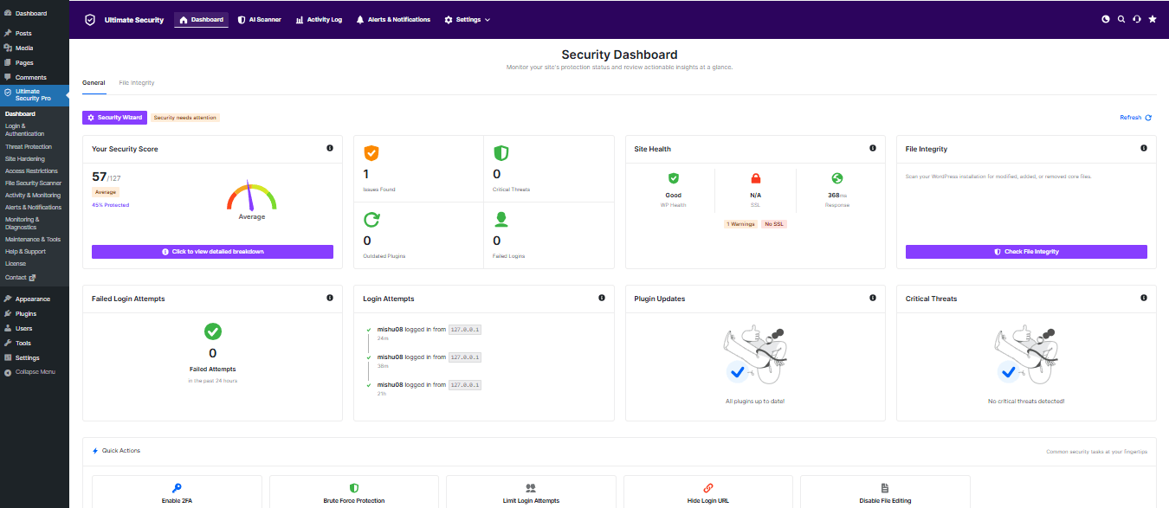Click the shield logo next to Ultimate Security
Image resolution: width=1169 pixels, height=508 pixels.
point(90,19)
